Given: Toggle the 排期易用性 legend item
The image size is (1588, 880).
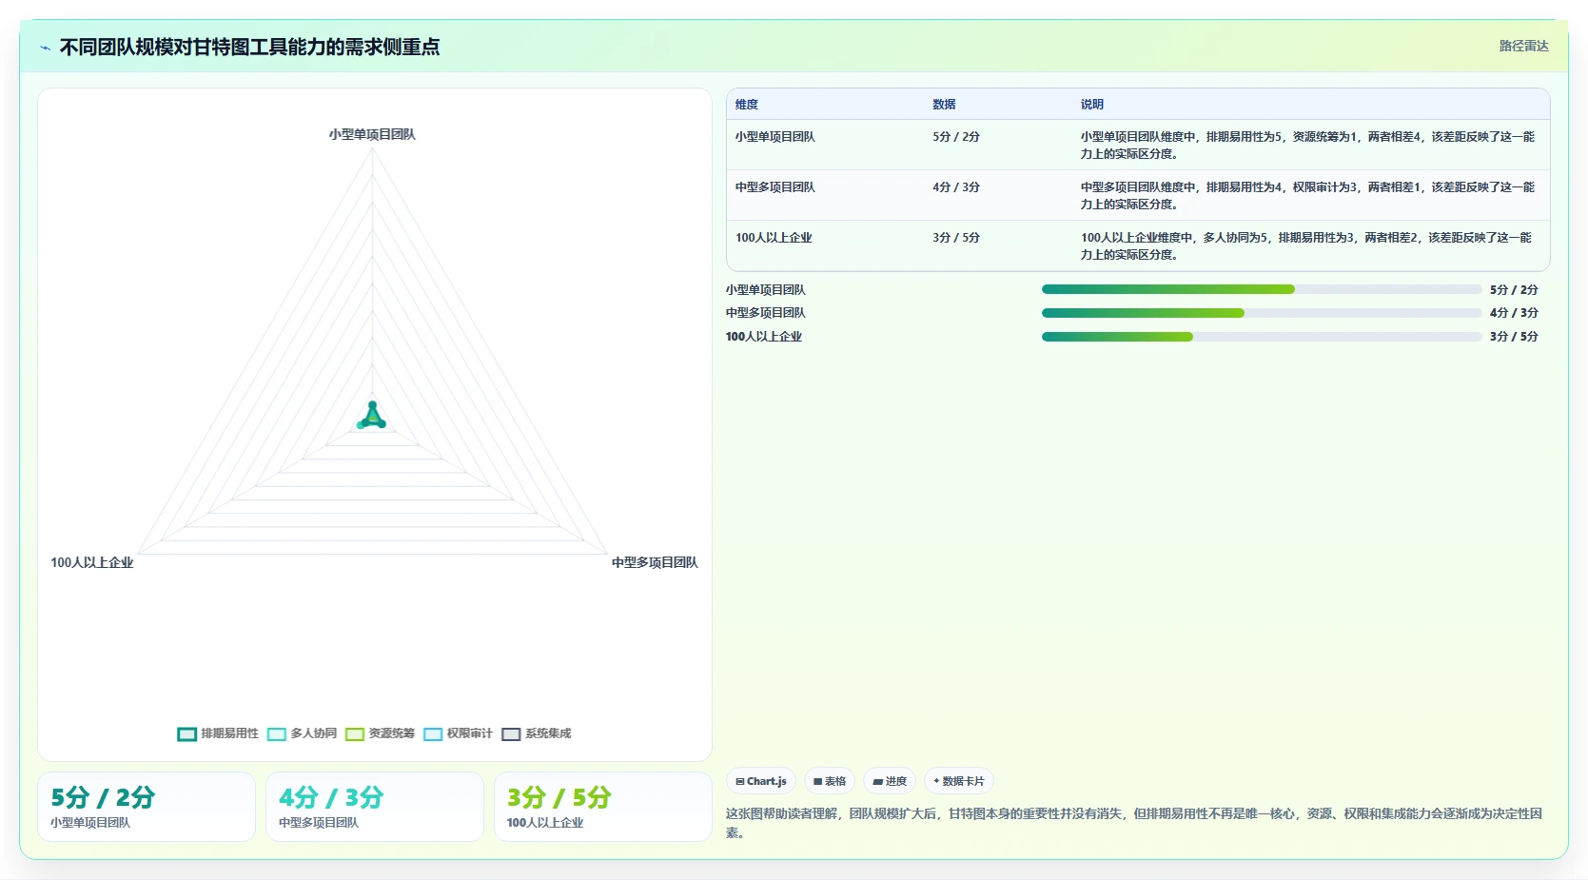Looking at the screenshot, I should [x=218, y=733].
